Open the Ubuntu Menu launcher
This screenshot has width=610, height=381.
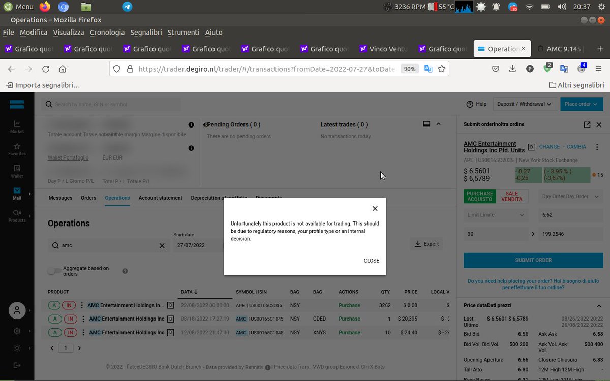click(x=18, y=7)
